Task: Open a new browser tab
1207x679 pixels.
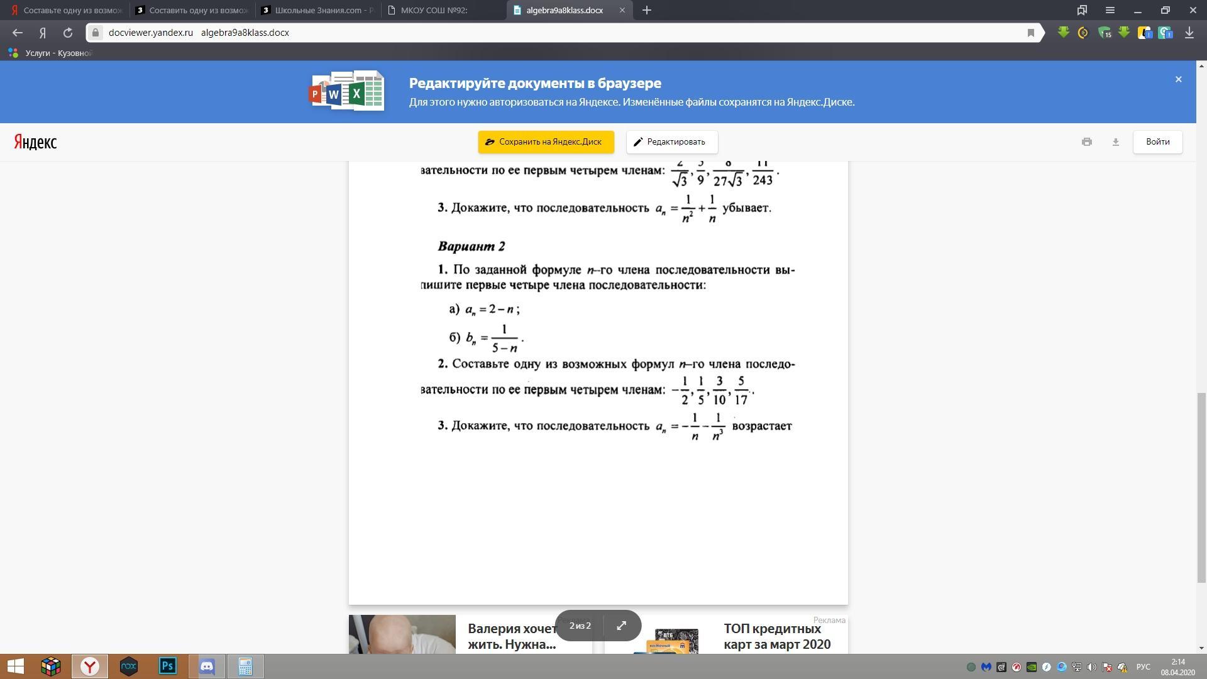Action: click(646, 10)
